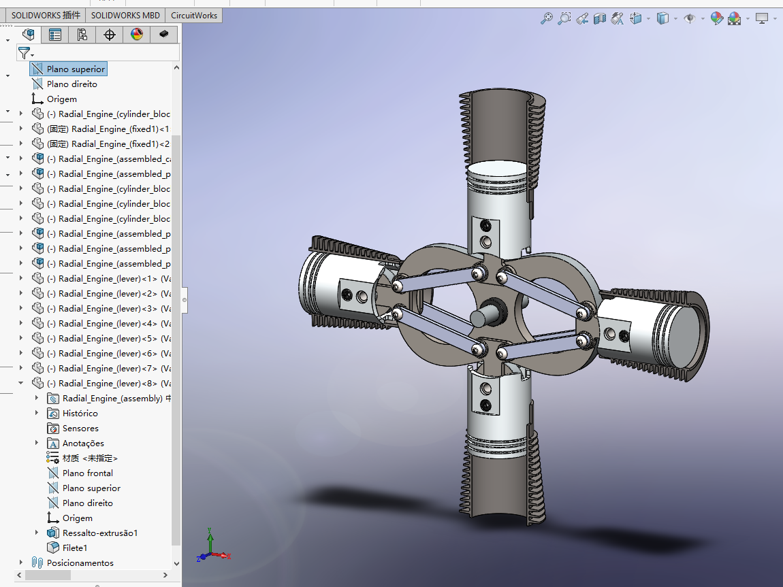Open the SOLIDWORKS MBD tab

click(125, 16)
